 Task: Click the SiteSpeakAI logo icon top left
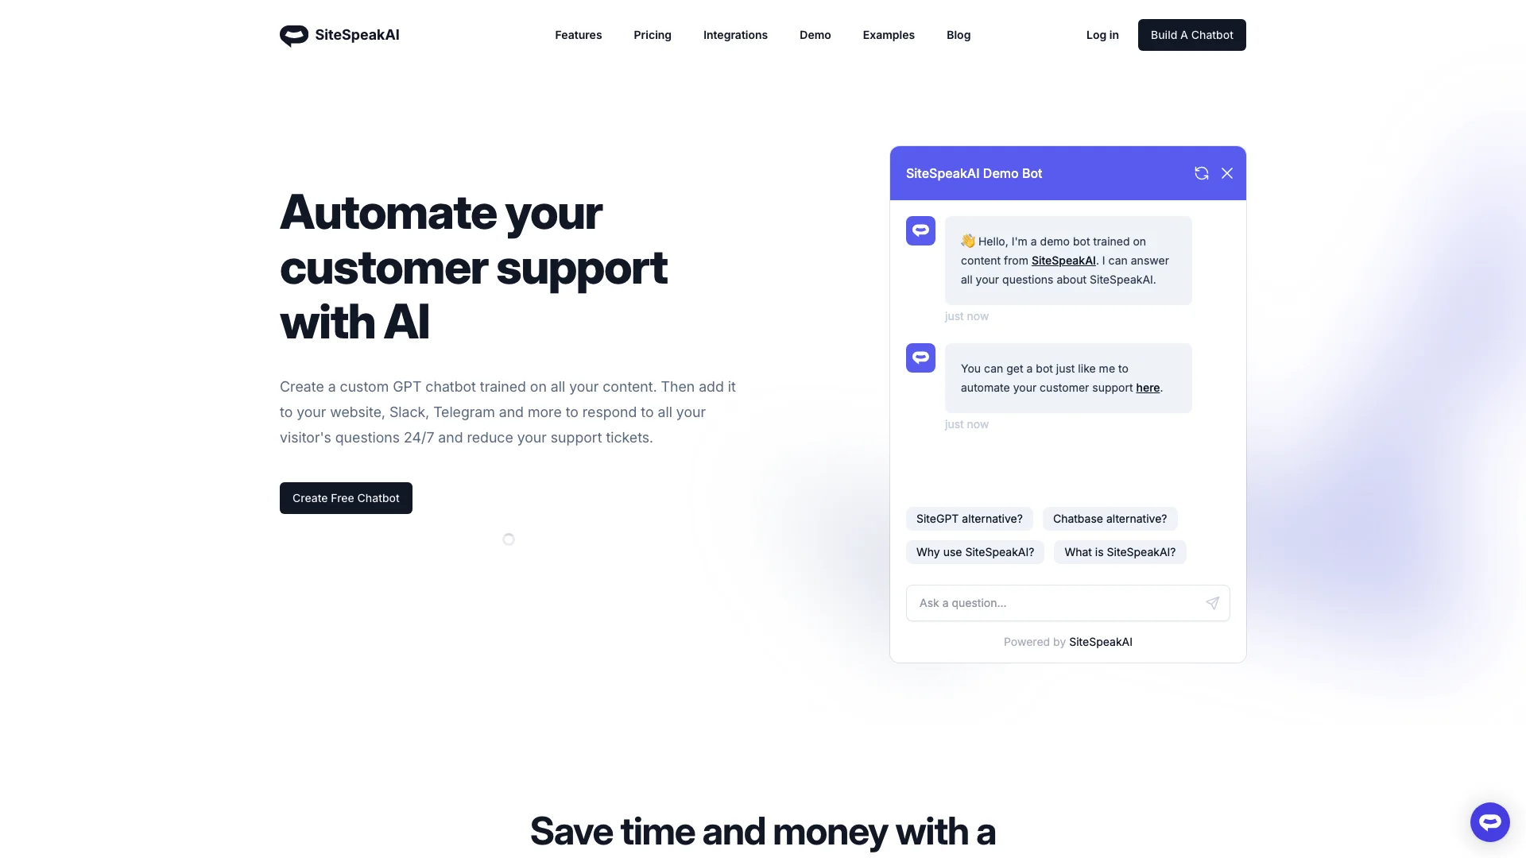click(x=293, y=35)
